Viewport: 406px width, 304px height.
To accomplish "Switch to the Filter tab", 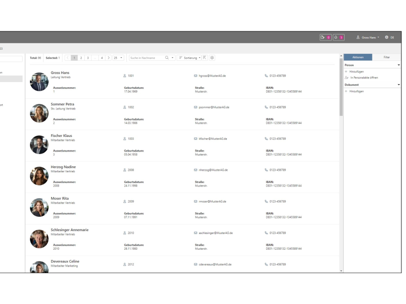I will [387, 57].
